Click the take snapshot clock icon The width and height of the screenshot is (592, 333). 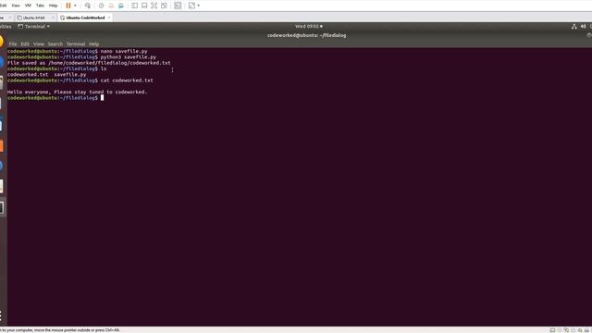pyautogui.click(x=101, y=6)
